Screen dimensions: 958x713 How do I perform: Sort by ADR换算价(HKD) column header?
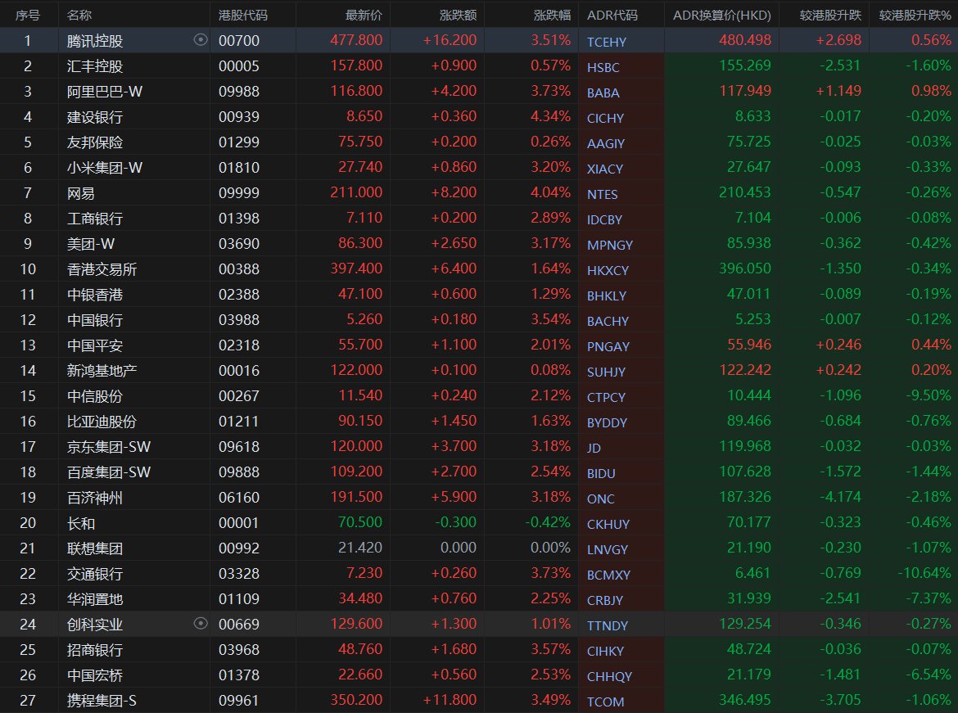coord(722,16)
